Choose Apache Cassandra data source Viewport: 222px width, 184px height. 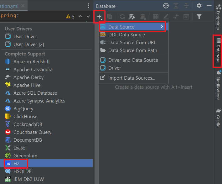(x=46, y=70)
